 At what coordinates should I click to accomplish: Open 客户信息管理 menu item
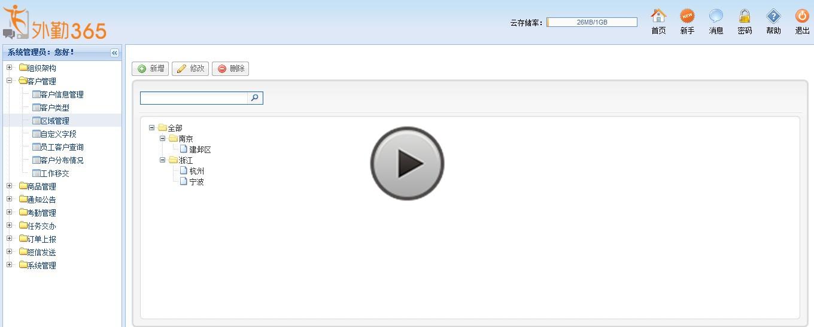(x=62, y=94)
